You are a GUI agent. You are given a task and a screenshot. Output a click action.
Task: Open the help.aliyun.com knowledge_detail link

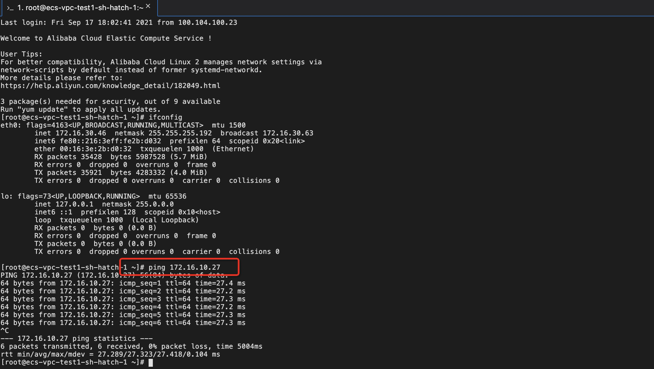click(110, 86)
